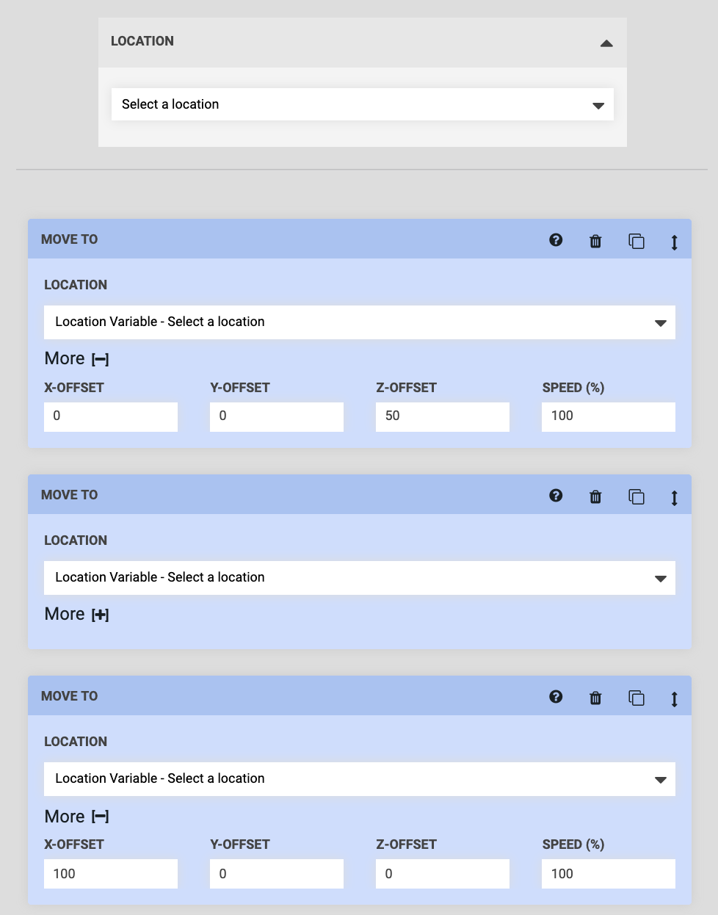
Task: Click the Z-Offset field showing 50
Action: coord(442,416)
